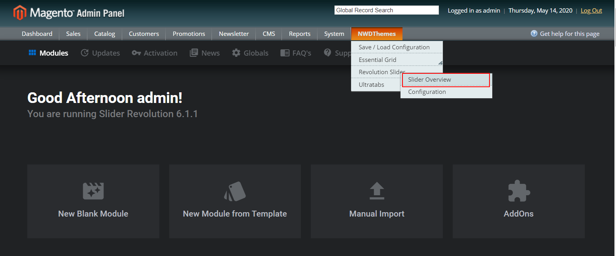Create a New Blank Module
The height and width of the screenshot is (256, 616).
pos(93,201)
